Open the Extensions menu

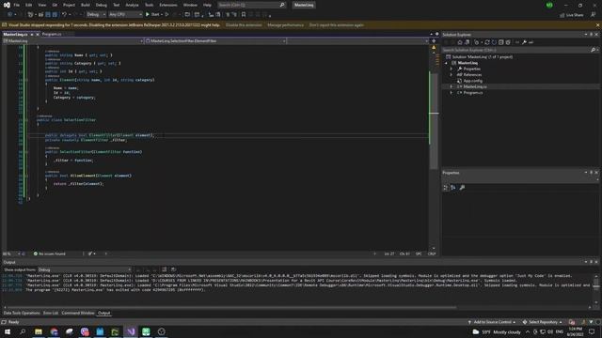coord(168,5)
